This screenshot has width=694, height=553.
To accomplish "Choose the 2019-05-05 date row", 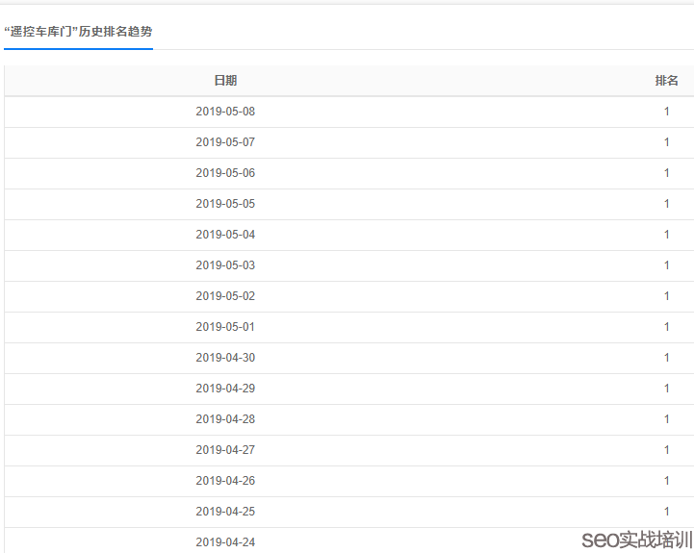I will click(x=225, y=204).
